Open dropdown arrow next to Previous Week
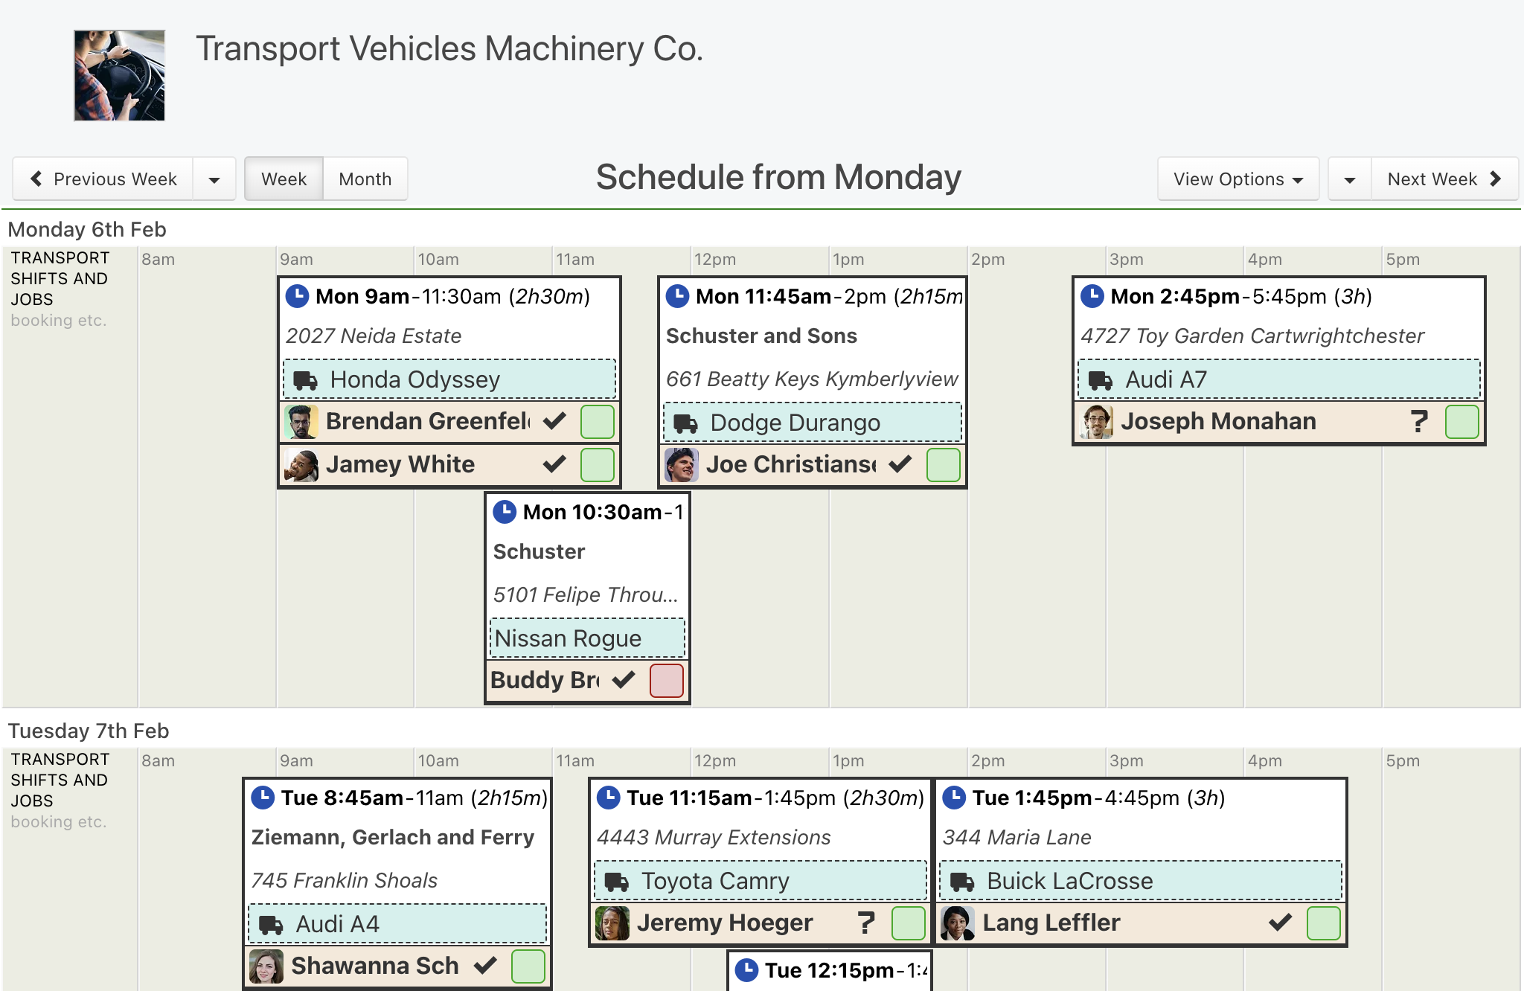 pos(214,179)
